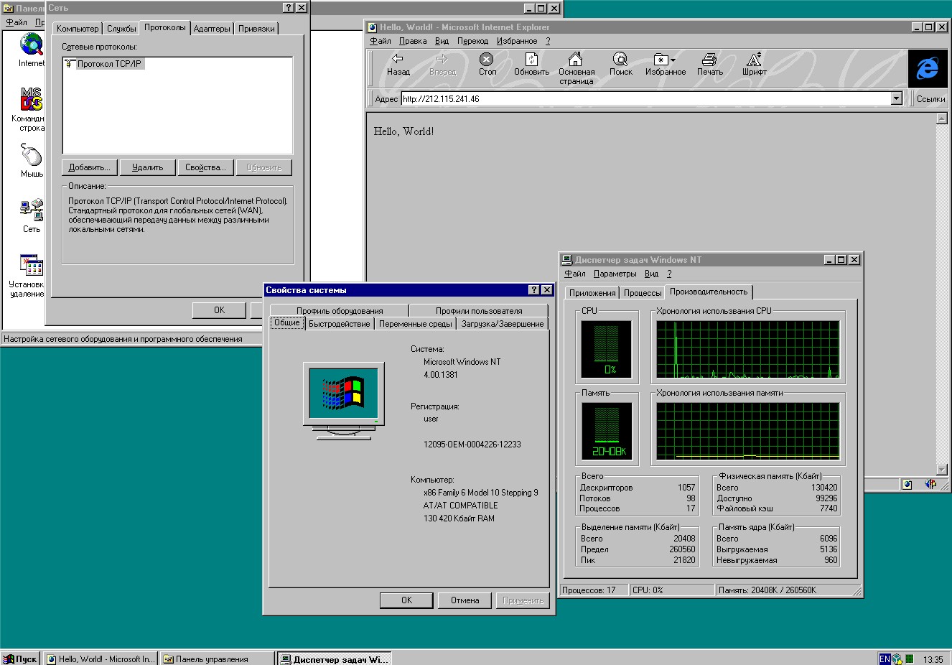Viewport: 952px width, 665px height.
Task: Switch to Диспетчер задач taskbar button
Action: pos(335,659)
